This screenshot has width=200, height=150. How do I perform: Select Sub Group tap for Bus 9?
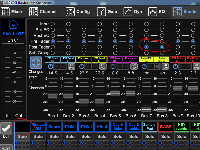pyautogui.click(x=178, y=53)
